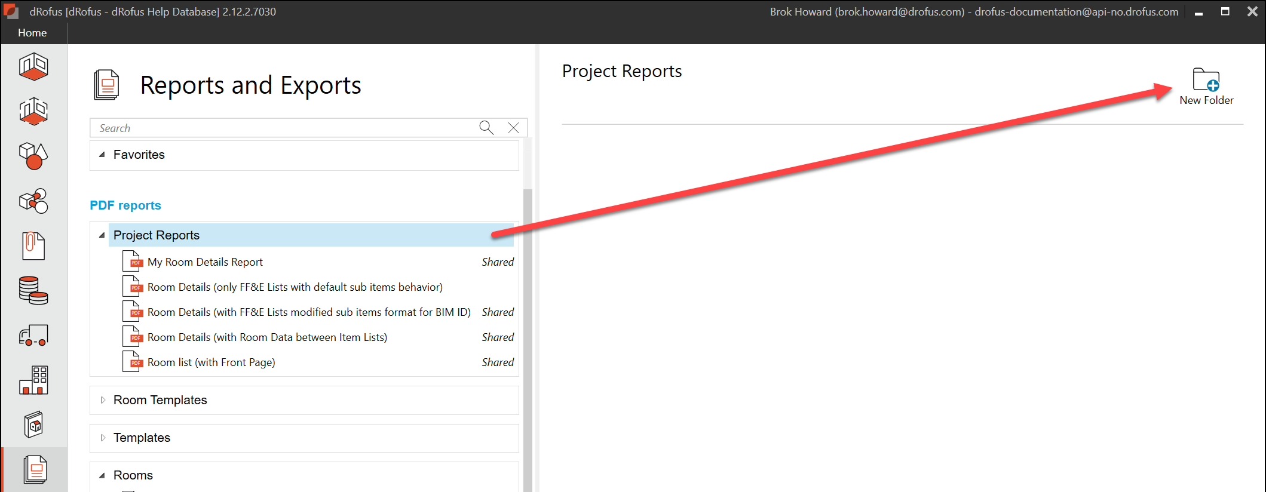Click the paperclip Documents sidebar icon
1266x492 pixels.
(33, 245)
